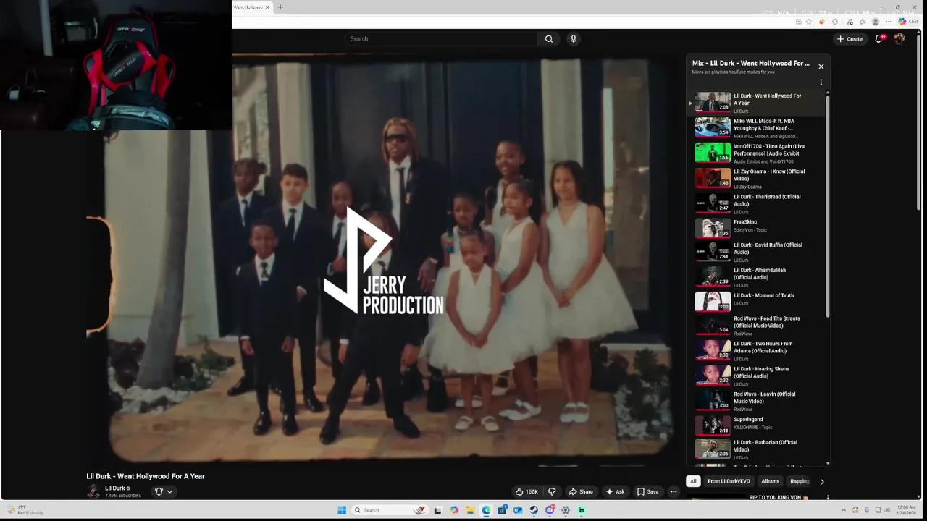Screen dimensions: 927x521
Task: Share the Lil Durk video
Action: point(581,491)
